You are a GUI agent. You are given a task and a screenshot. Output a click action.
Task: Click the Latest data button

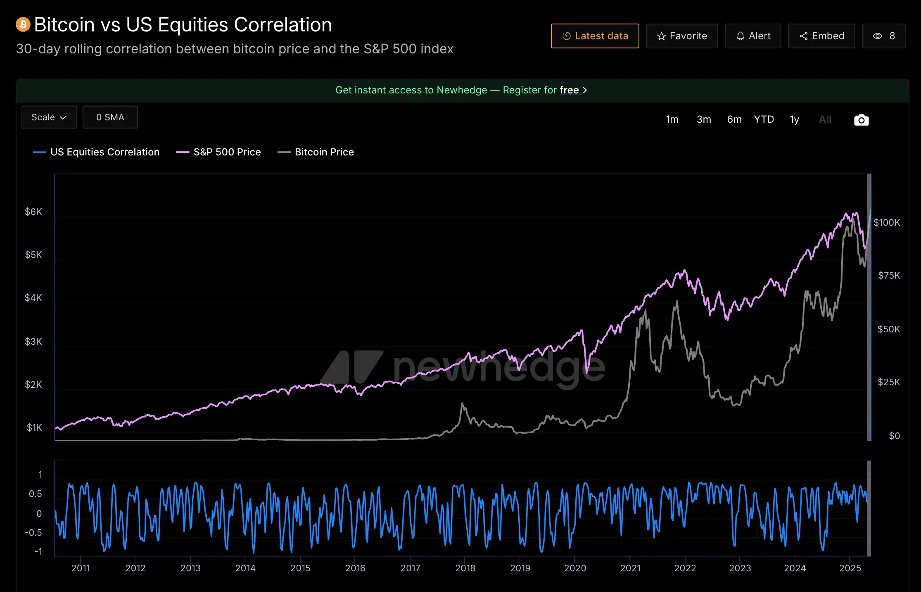(x=595, y=36)
